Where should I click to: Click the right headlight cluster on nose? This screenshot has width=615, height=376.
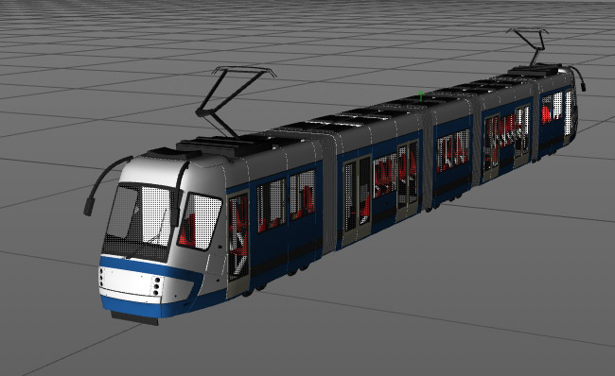coord(157,286)
